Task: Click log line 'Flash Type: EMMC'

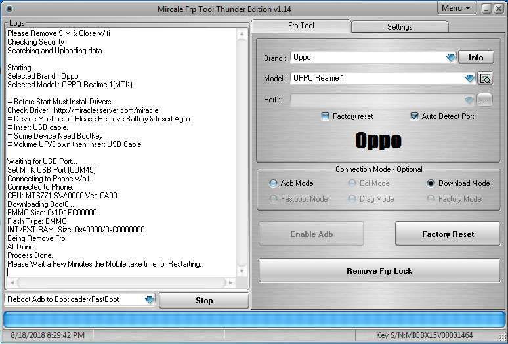Action: [x=37, y=221]
